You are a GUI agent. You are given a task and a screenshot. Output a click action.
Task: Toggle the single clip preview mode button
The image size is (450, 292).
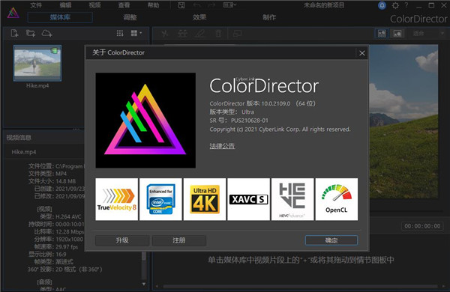click(397, 34)
